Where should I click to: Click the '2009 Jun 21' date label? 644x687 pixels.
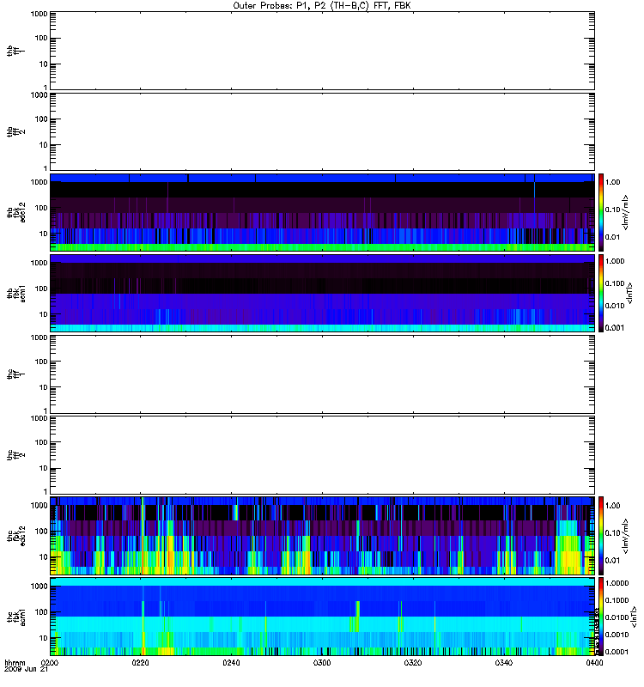[23, 670]
